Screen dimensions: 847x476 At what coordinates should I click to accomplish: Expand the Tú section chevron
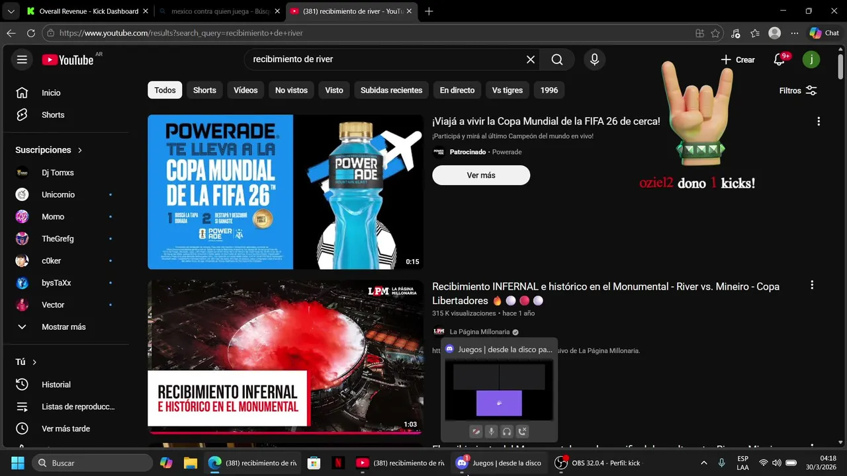[x=34, y=362]
